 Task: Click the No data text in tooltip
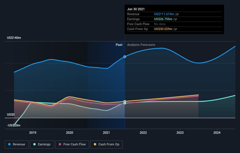tap(160, 24)
